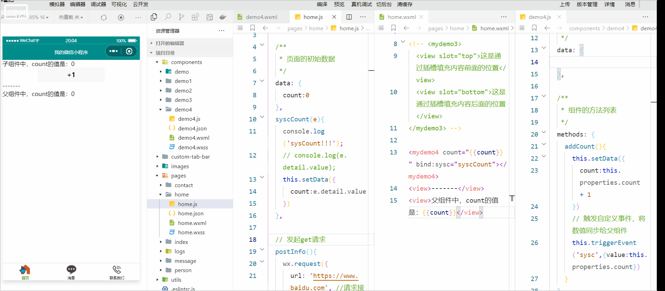Screen dimensions: 665x291
Task: Expand the custom-tab-bar folder
Action: tap(190, 157)
